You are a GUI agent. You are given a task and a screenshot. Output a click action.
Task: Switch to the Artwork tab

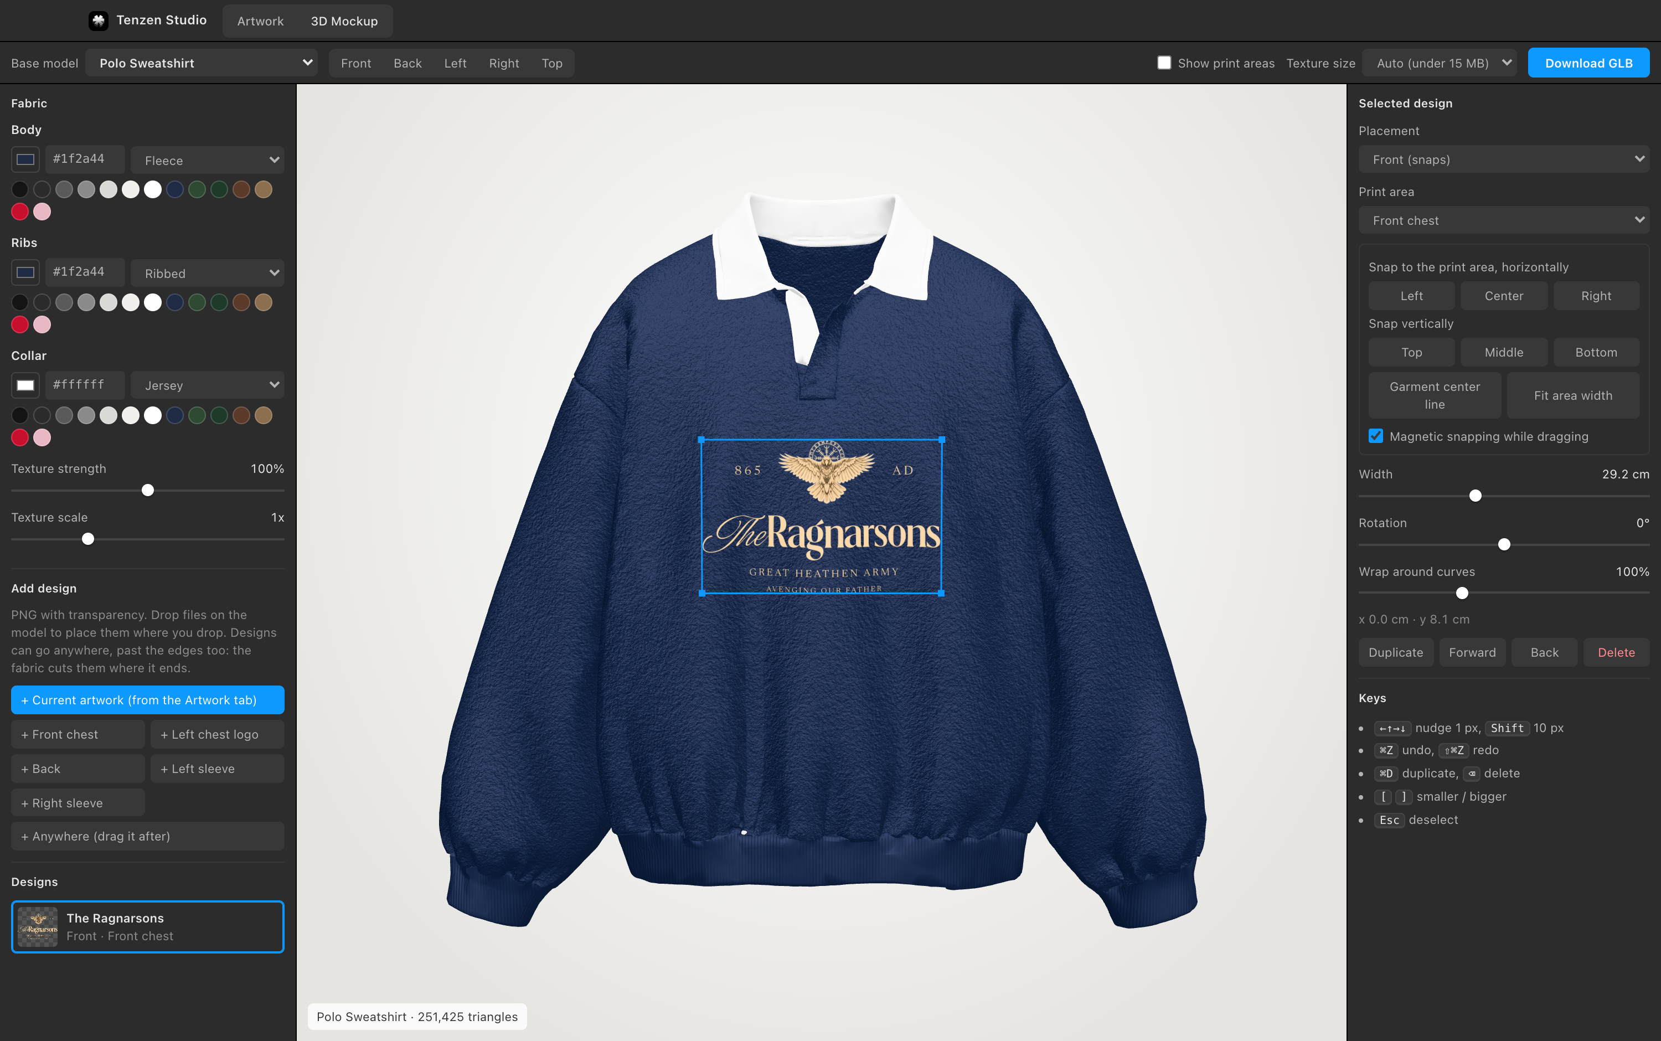[x=260, y=20]
